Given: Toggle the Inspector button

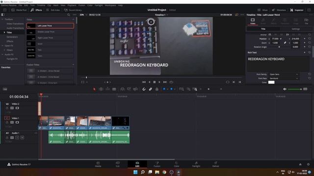Looking at the screenshot, I should (x=297, y=10).
